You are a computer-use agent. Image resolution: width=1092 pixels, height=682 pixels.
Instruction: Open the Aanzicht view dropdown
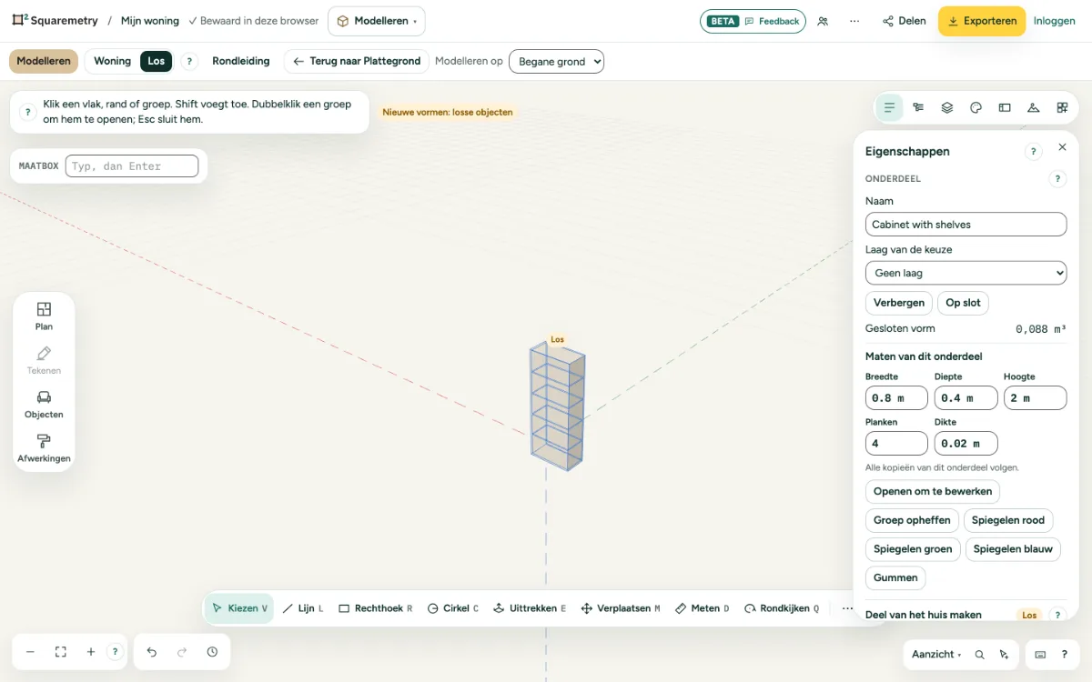pyautogui.click(x=936, y=655)
